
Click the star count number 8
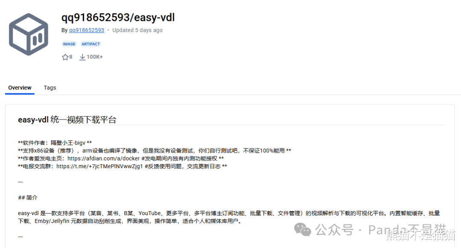coord(71,57)
